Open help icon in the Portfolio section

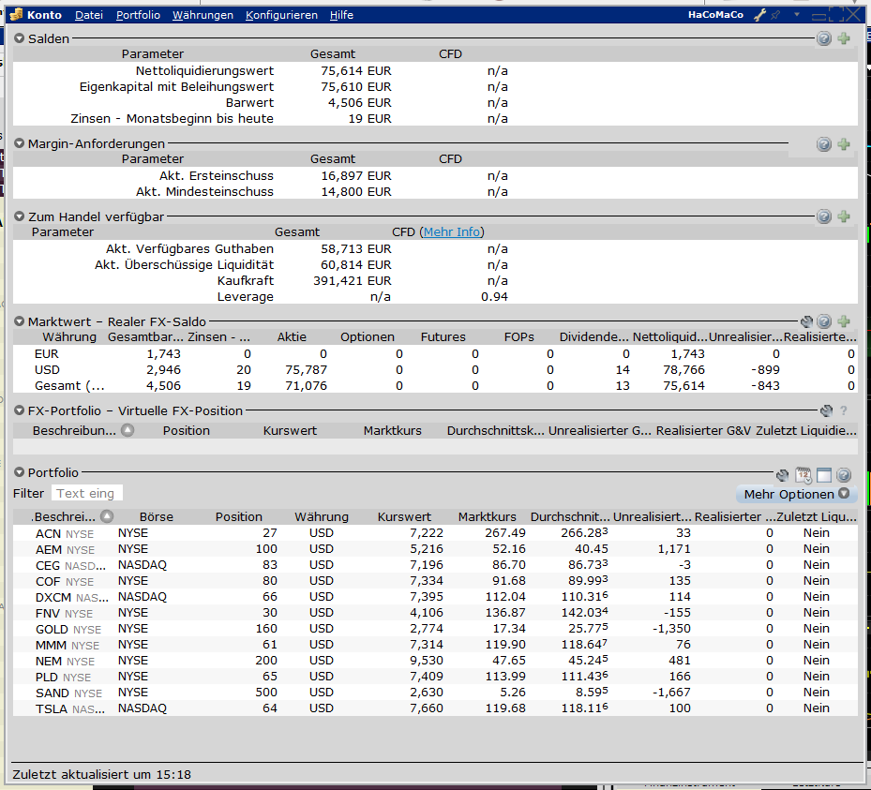[843, 475]
